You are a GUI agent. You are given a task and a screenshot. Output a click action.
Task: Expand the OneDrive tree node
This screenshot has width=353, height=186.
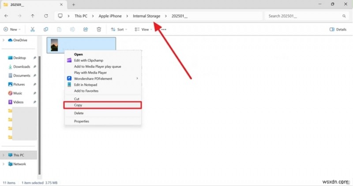[4, 40]
